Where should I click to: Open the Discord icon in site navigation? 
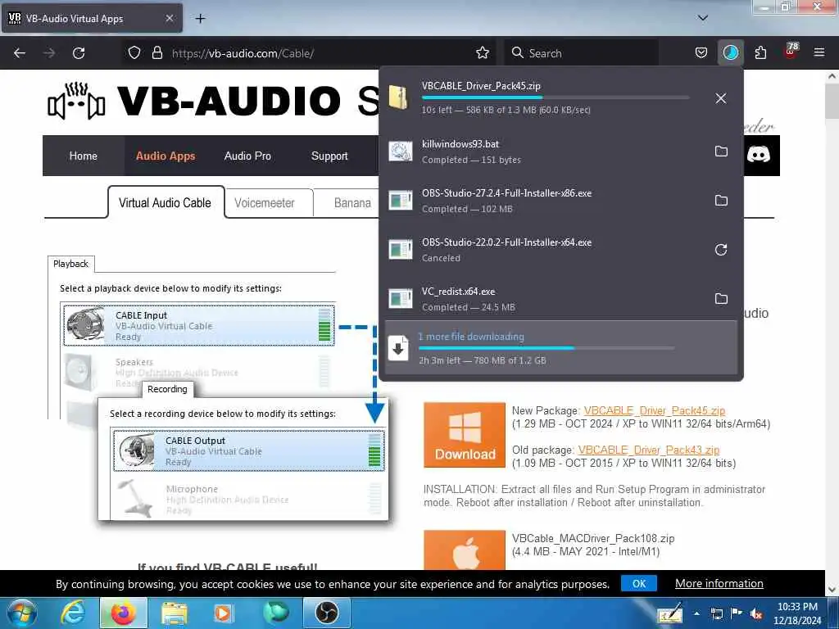pos(758,155)
